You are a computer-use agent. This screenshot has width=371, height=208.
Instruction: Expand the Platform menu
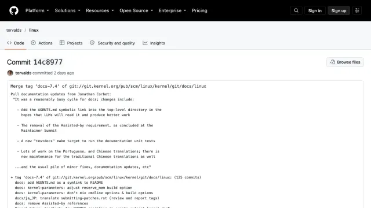click(x=37, y=10)
